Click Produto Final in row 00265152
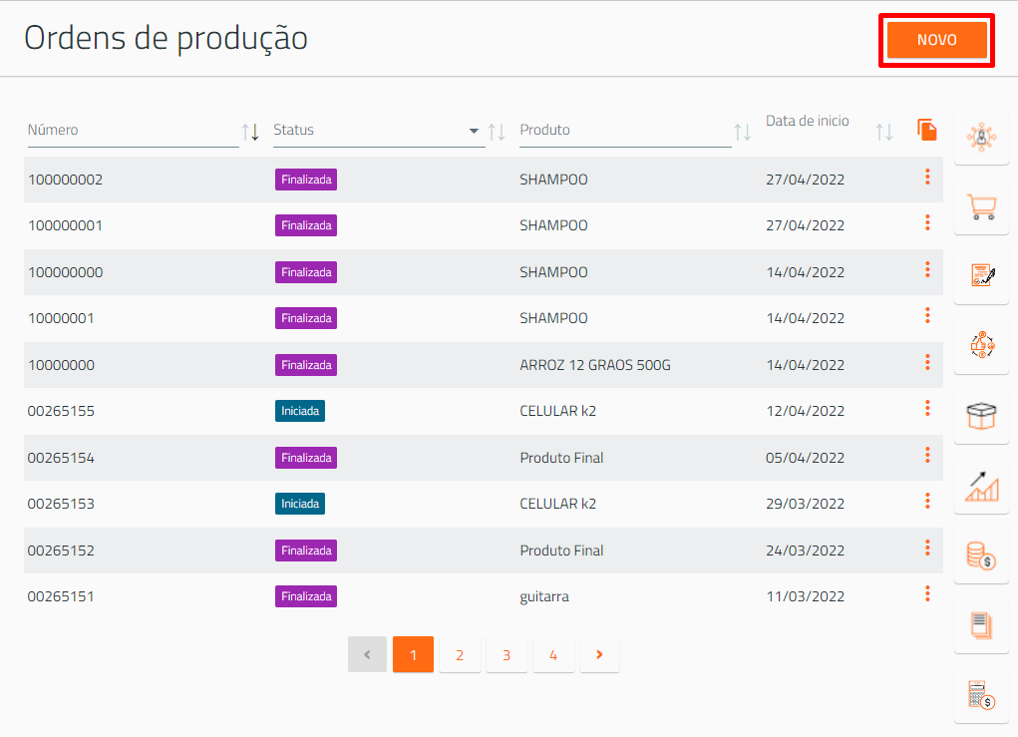The width and height of the screenshot is (1018, 737). 561,551
